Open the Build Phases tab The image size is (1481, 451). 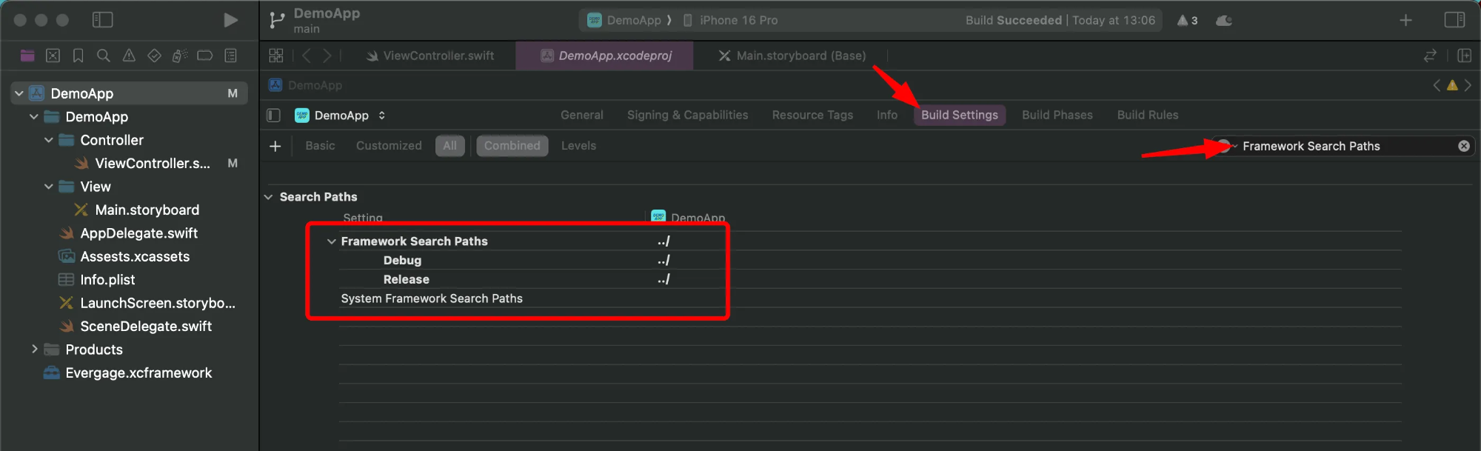pyautogui.click(x=1057, y=115)
